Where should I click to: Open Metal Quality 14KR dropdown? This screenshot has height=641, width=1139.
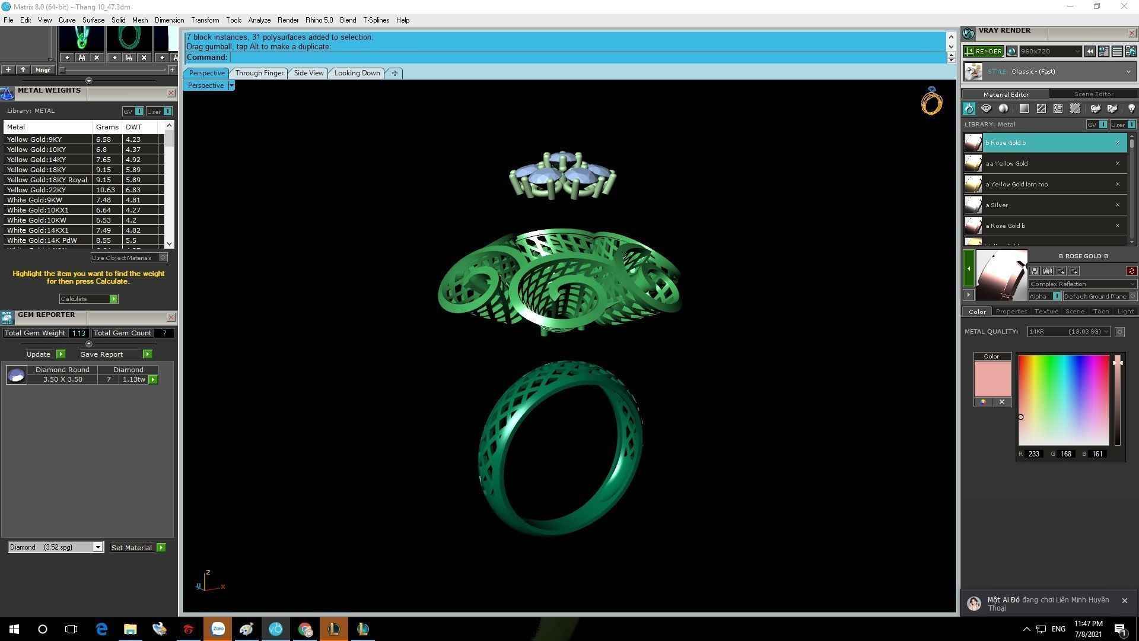pos(1068,332)
